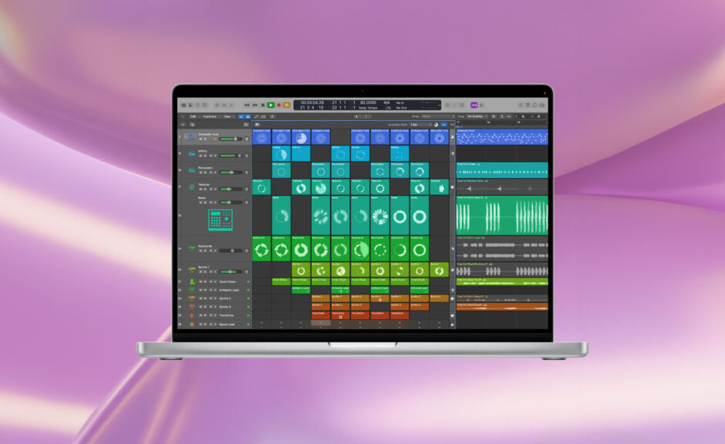Viewport: 725px width, 444px height.
Task: Click the Fast Forward transport icon
Action: click(255, 105)
